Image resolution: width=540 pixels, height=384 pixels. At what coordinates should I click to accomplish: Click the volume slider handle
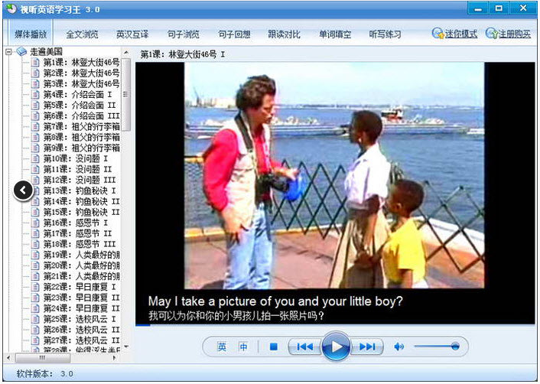(x=455, y=347)
